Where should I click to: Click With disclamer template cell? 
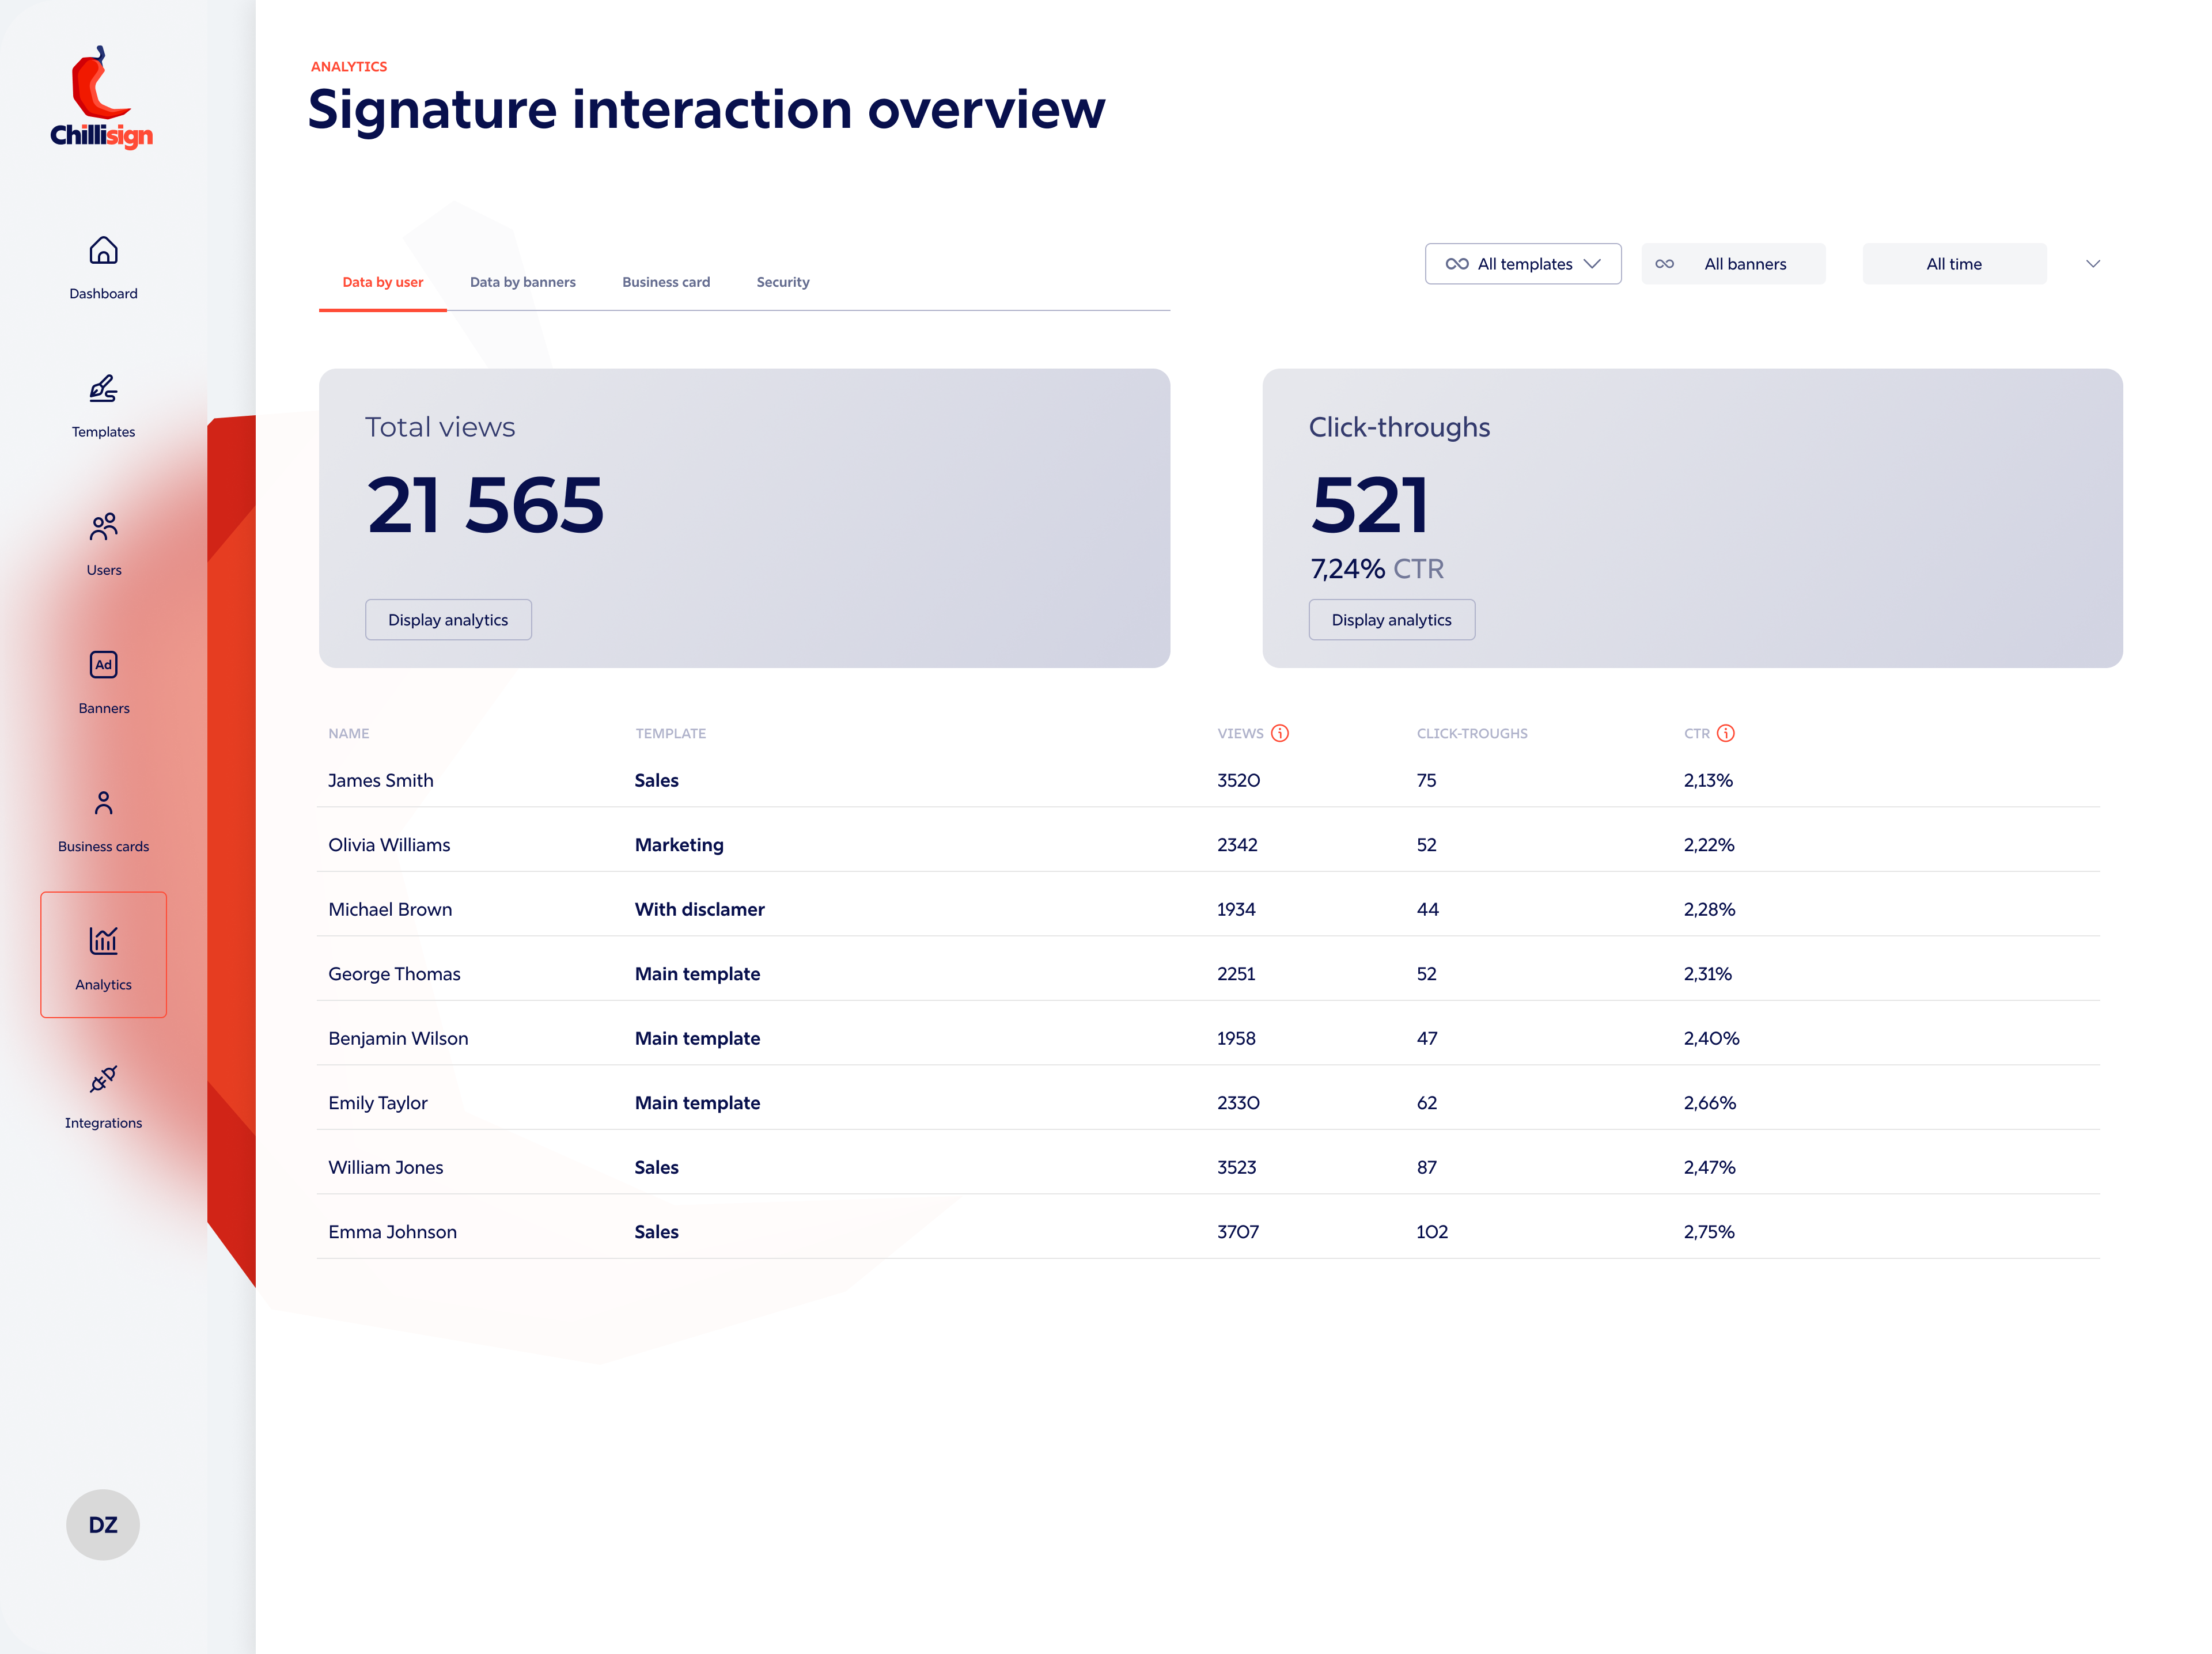coord(699,909)
